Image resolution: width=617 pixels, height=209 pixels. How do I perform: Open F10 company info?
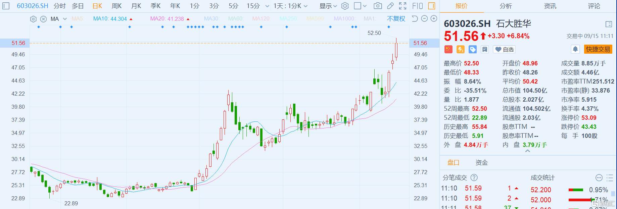click(x=418, y=6)
